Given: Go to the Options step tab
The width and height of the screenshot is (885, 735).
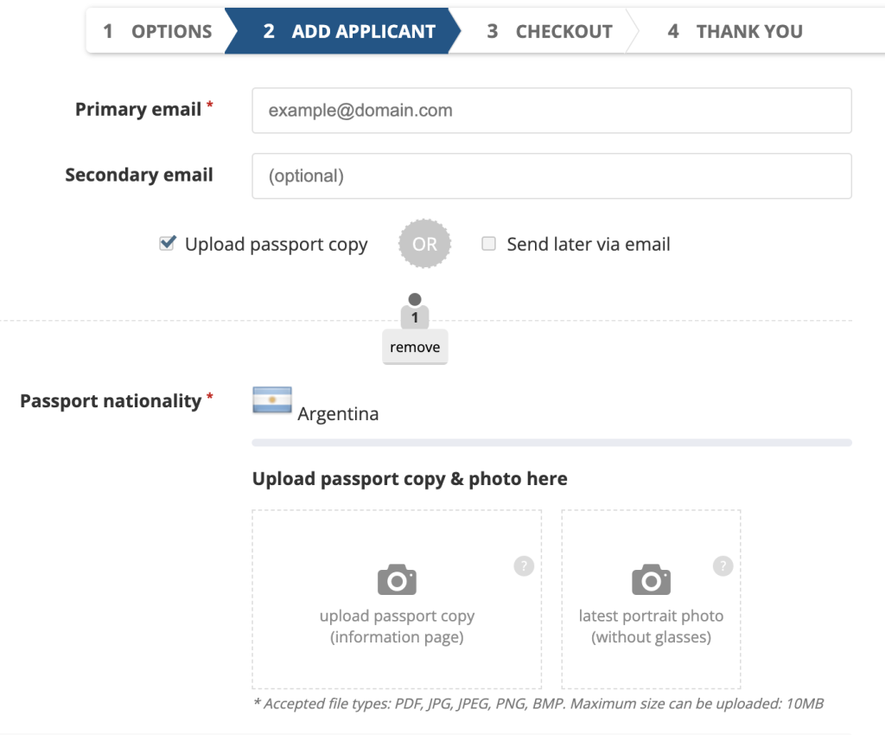Looking at the screenshot, I should tap(157, 31).
